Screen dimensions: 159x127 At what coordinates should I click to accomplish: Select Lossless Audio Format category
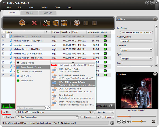coord(33,72)
